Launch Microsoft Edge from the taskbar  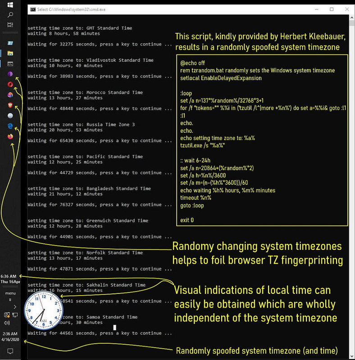10,126
